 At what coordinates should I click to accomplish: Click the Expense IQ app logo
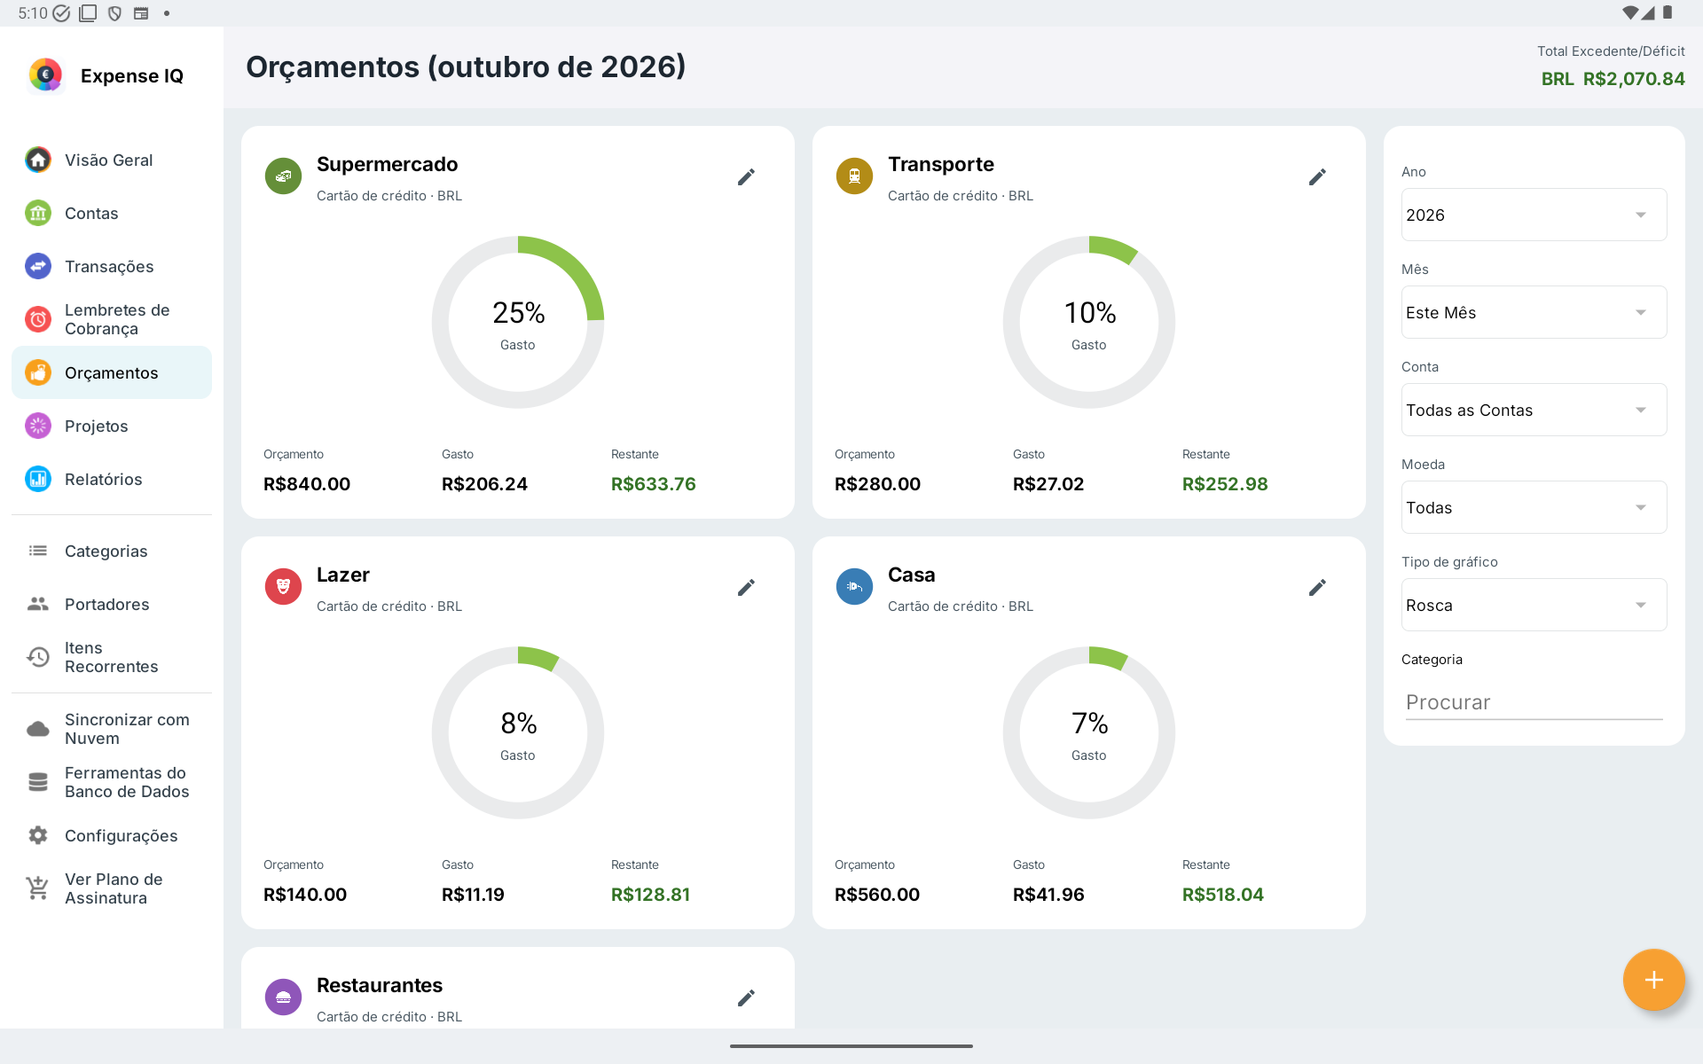(x=45, y=75)
